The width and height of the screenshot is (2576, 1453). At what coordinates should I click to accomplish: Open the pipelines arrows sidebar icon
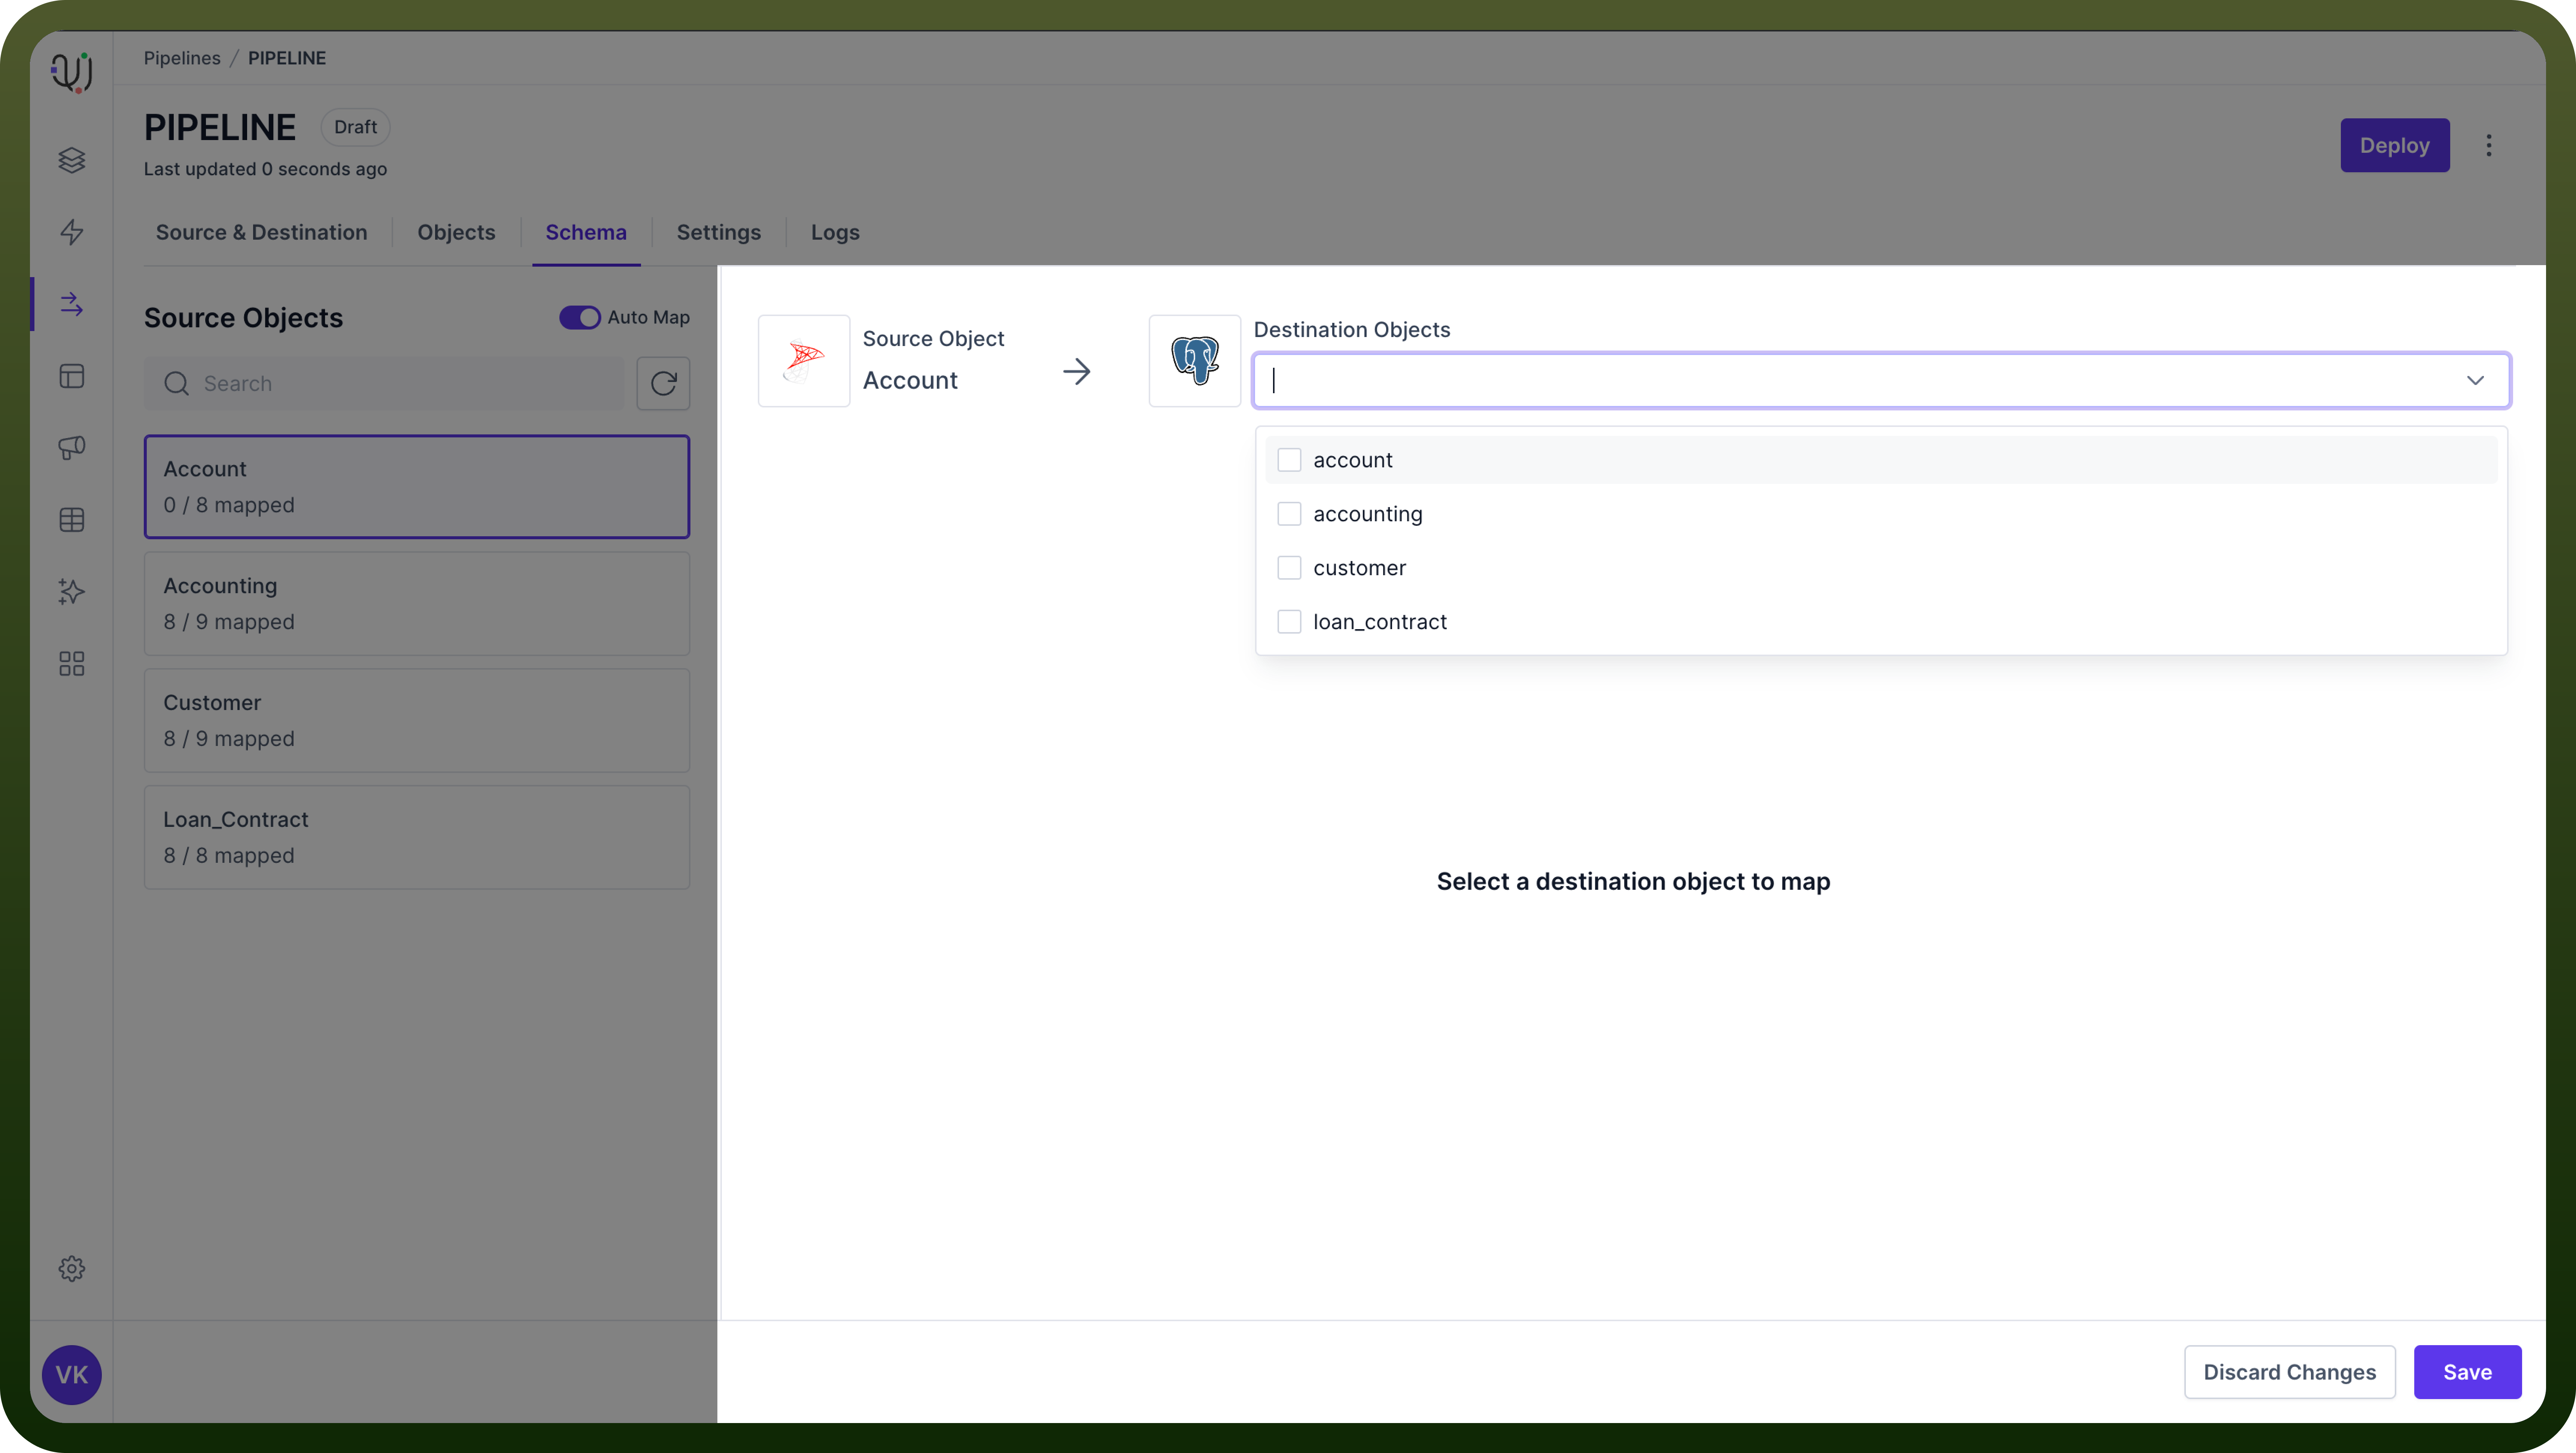(x=72, y=304)
